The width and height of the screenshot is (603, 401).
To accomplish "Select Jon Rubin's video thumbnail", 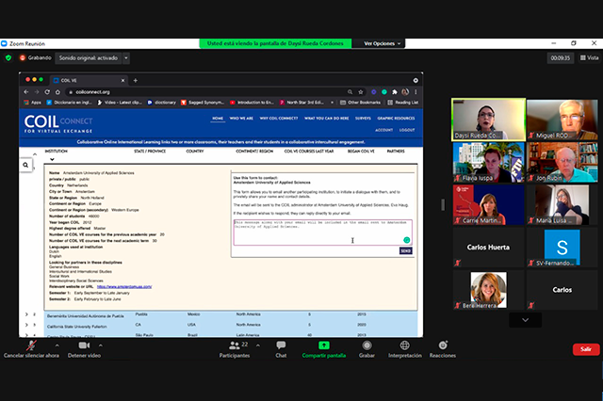I will 562,162.
